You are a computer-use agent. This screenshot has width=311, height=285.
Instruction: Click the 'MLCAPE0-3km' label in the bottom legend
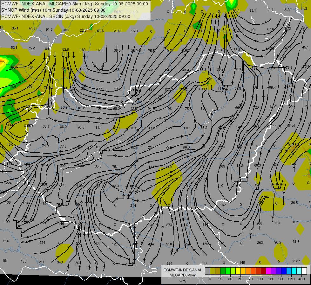pyautogui.click(x=183, y=275)
